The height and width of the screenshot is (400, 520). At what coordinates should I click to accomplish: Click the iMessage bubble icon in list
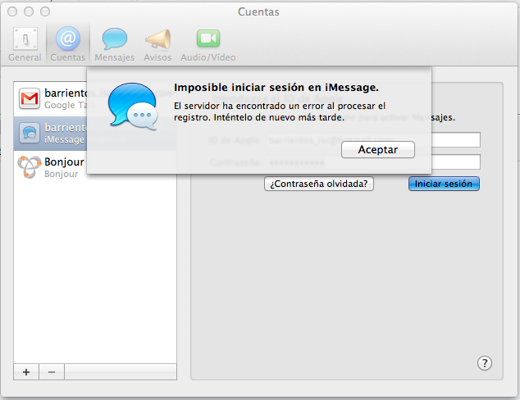pyautogui.click(x=30, y=133)
